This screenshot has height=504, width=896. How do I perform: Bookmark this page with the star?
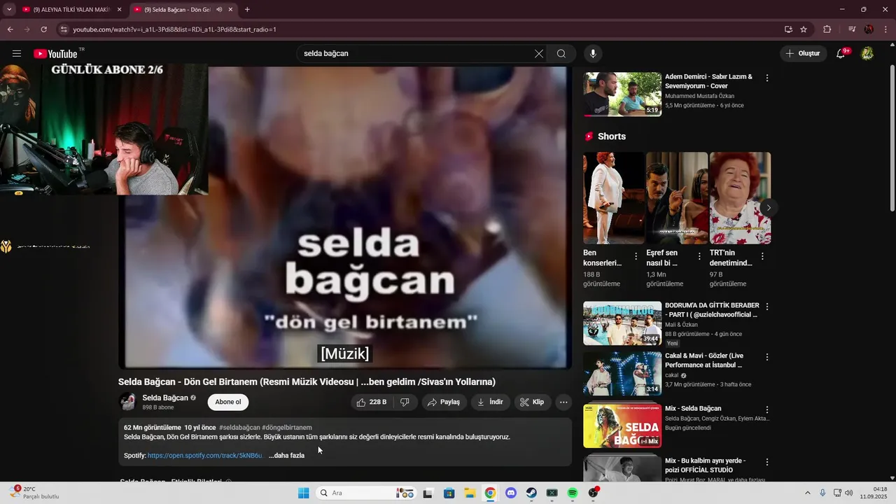tap(804, 29)
